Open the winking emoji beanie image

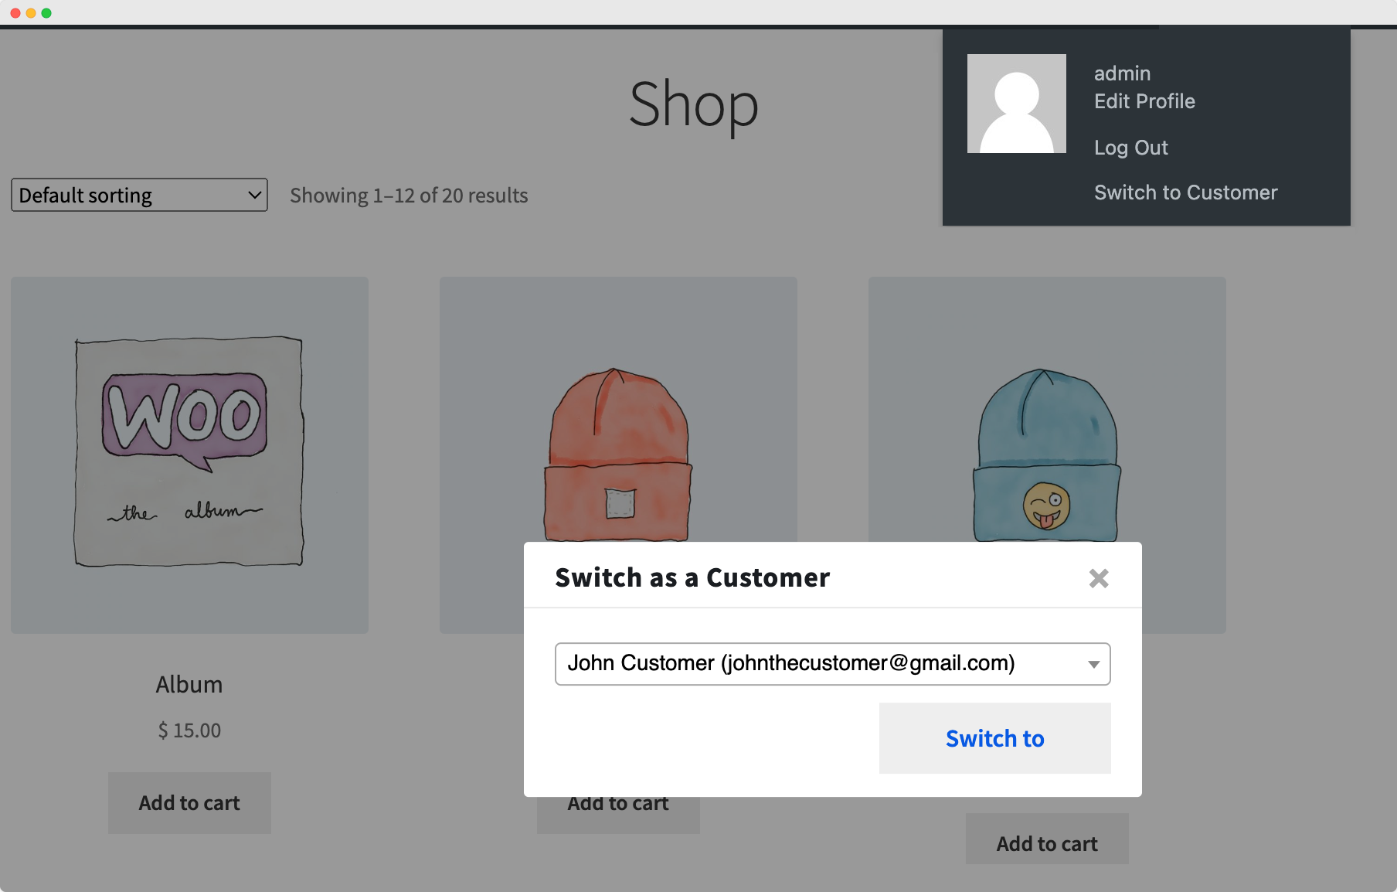tap(1046, 454)
